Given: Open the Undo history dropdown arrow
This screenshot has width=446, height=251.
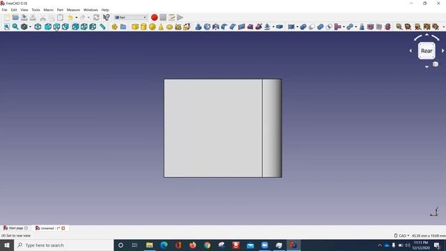Looking at the screenshot, I should point(76,17).
